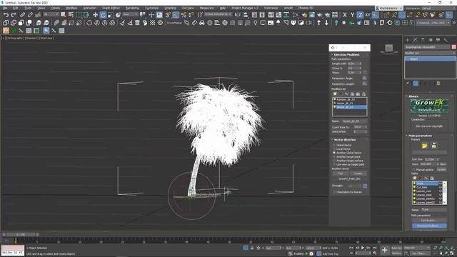
Task: Activate the Select and Move tool
Action: click(95, 15)
